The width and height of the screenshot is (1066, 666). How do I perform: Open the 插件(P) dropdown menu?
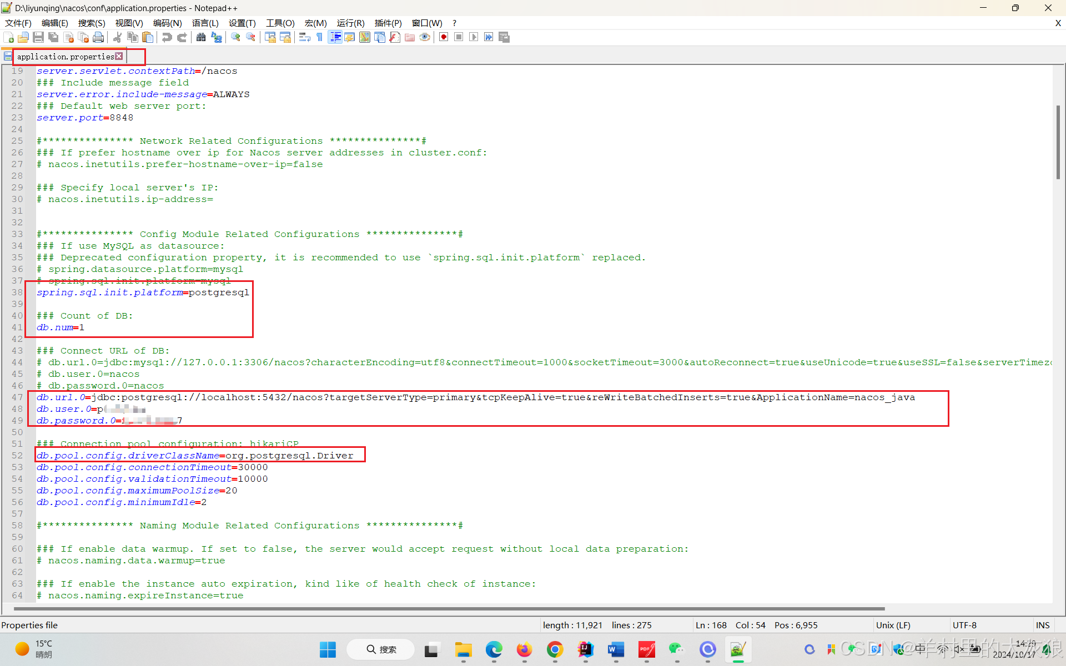388,23
